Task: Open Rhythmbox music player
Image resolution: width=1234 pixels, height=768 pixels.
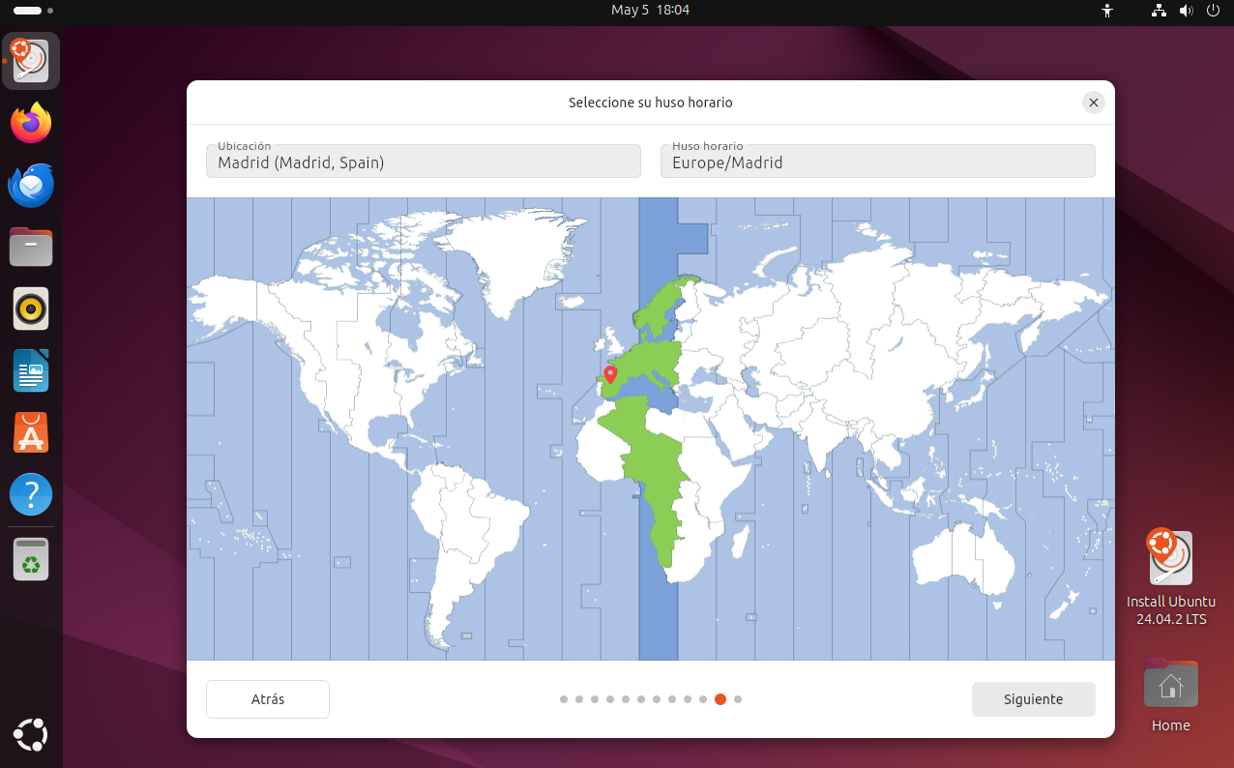Action: point(31,310)
